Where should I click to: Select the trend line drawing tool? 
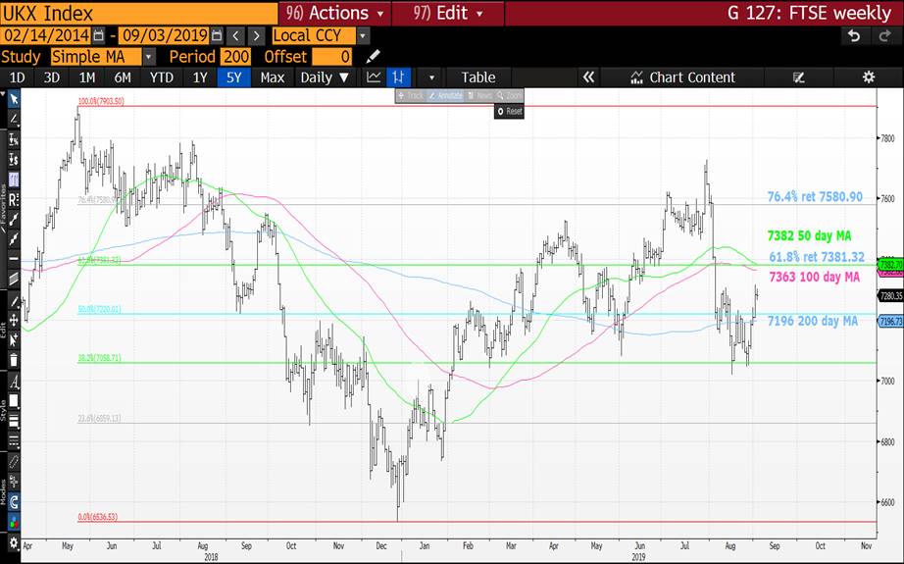(14, 119)
